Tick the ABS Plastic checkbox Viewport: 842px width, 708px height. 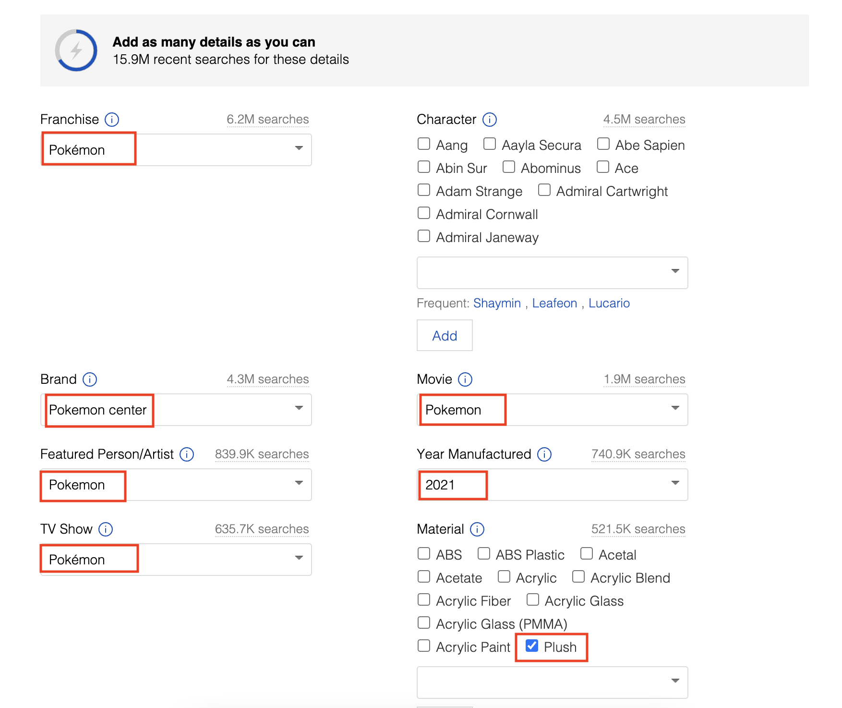[484, 553]
